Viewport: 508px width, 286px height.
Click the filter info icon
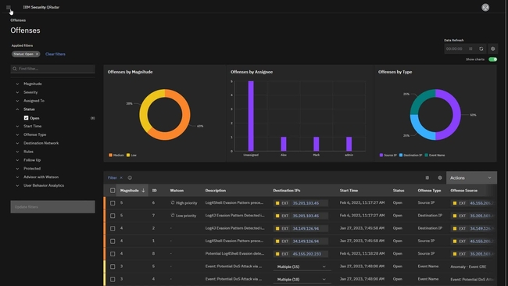(x=130, y=178)
